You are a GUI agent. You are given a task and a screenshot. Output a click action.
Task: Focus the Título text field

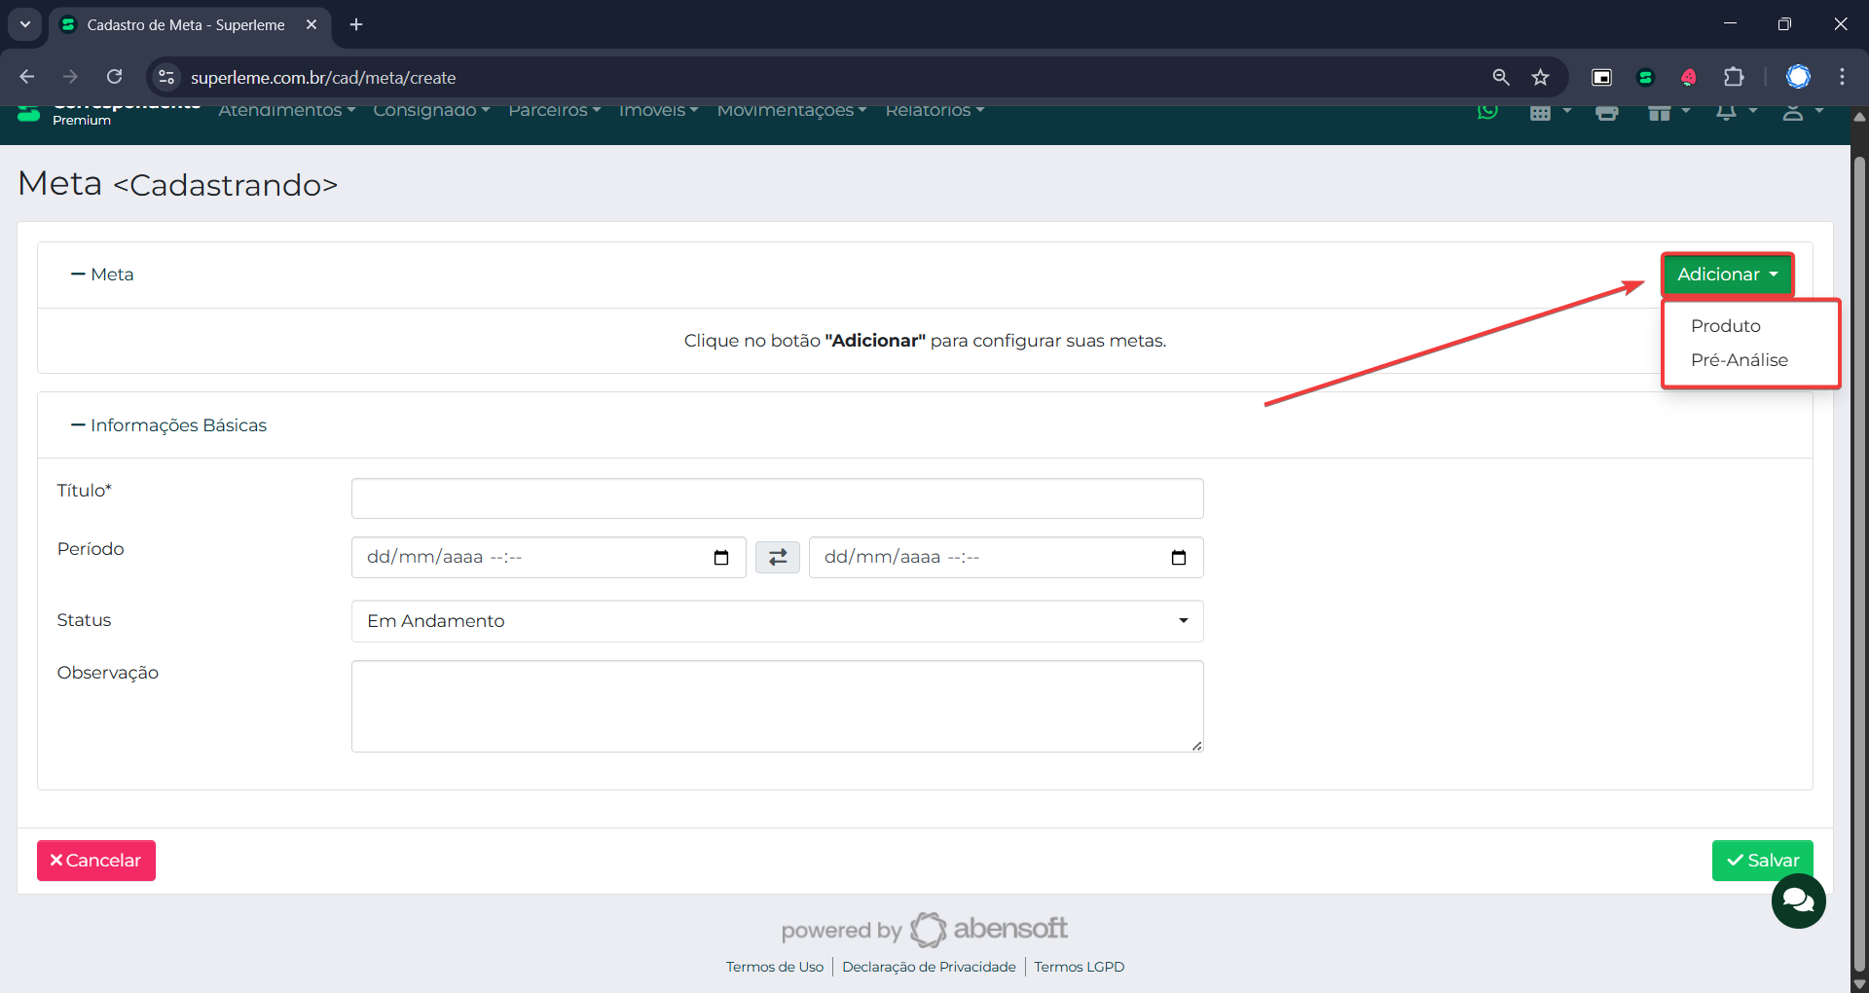tap(777, 498)
